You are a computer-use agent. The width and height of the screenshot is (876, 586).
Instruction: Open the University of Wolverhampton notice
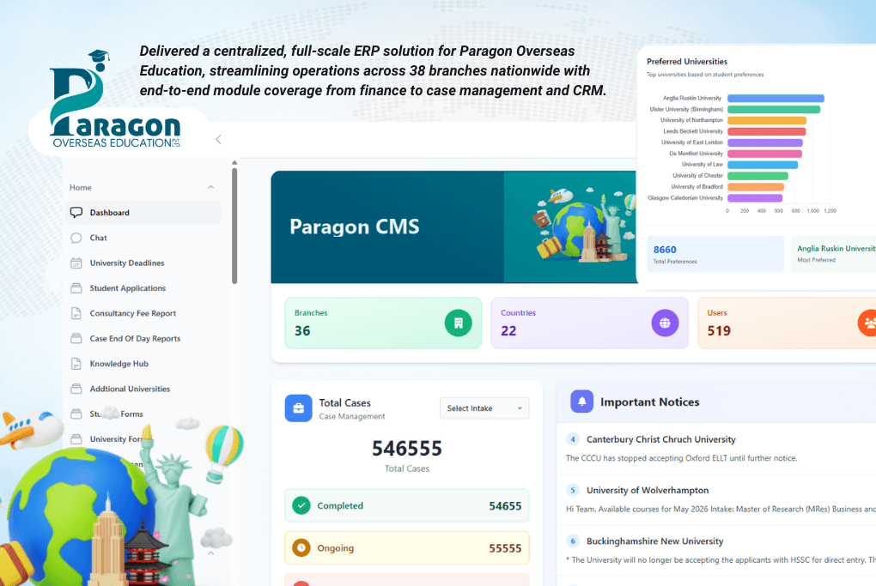click(x=646, y=490)
